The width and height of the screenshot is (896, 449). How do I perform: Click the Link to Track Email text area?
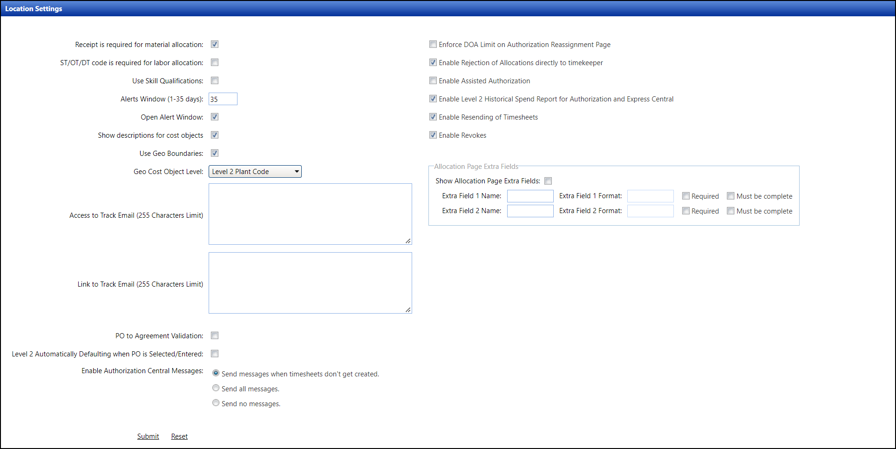(310, 283)
